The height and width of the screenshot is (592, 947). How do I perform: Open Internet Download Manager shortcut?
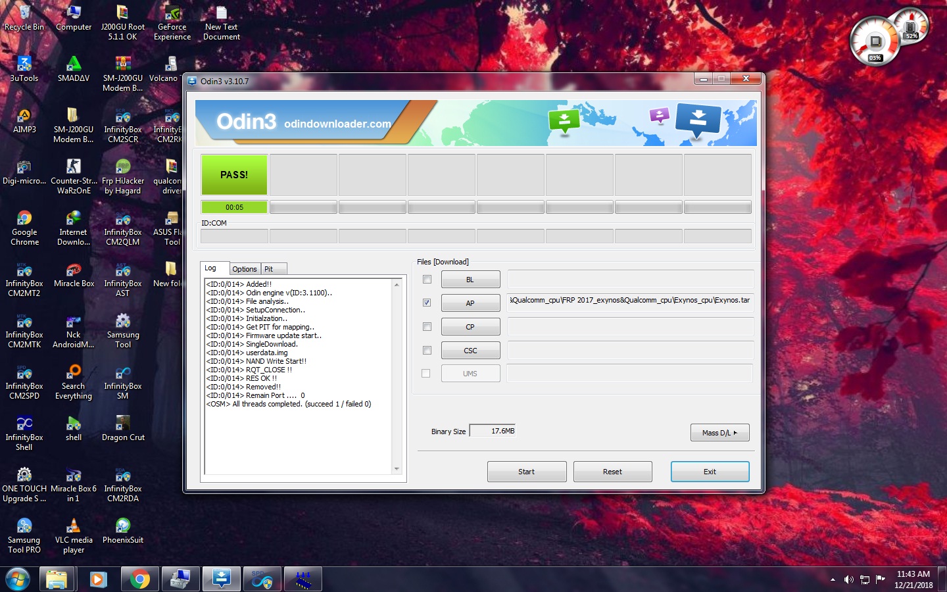(x=74, y=228)
